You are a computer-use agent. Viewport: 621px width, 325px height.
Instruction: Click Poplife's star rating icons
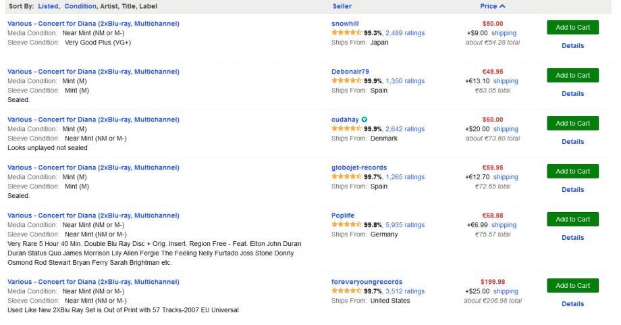[x=346, y=225]
